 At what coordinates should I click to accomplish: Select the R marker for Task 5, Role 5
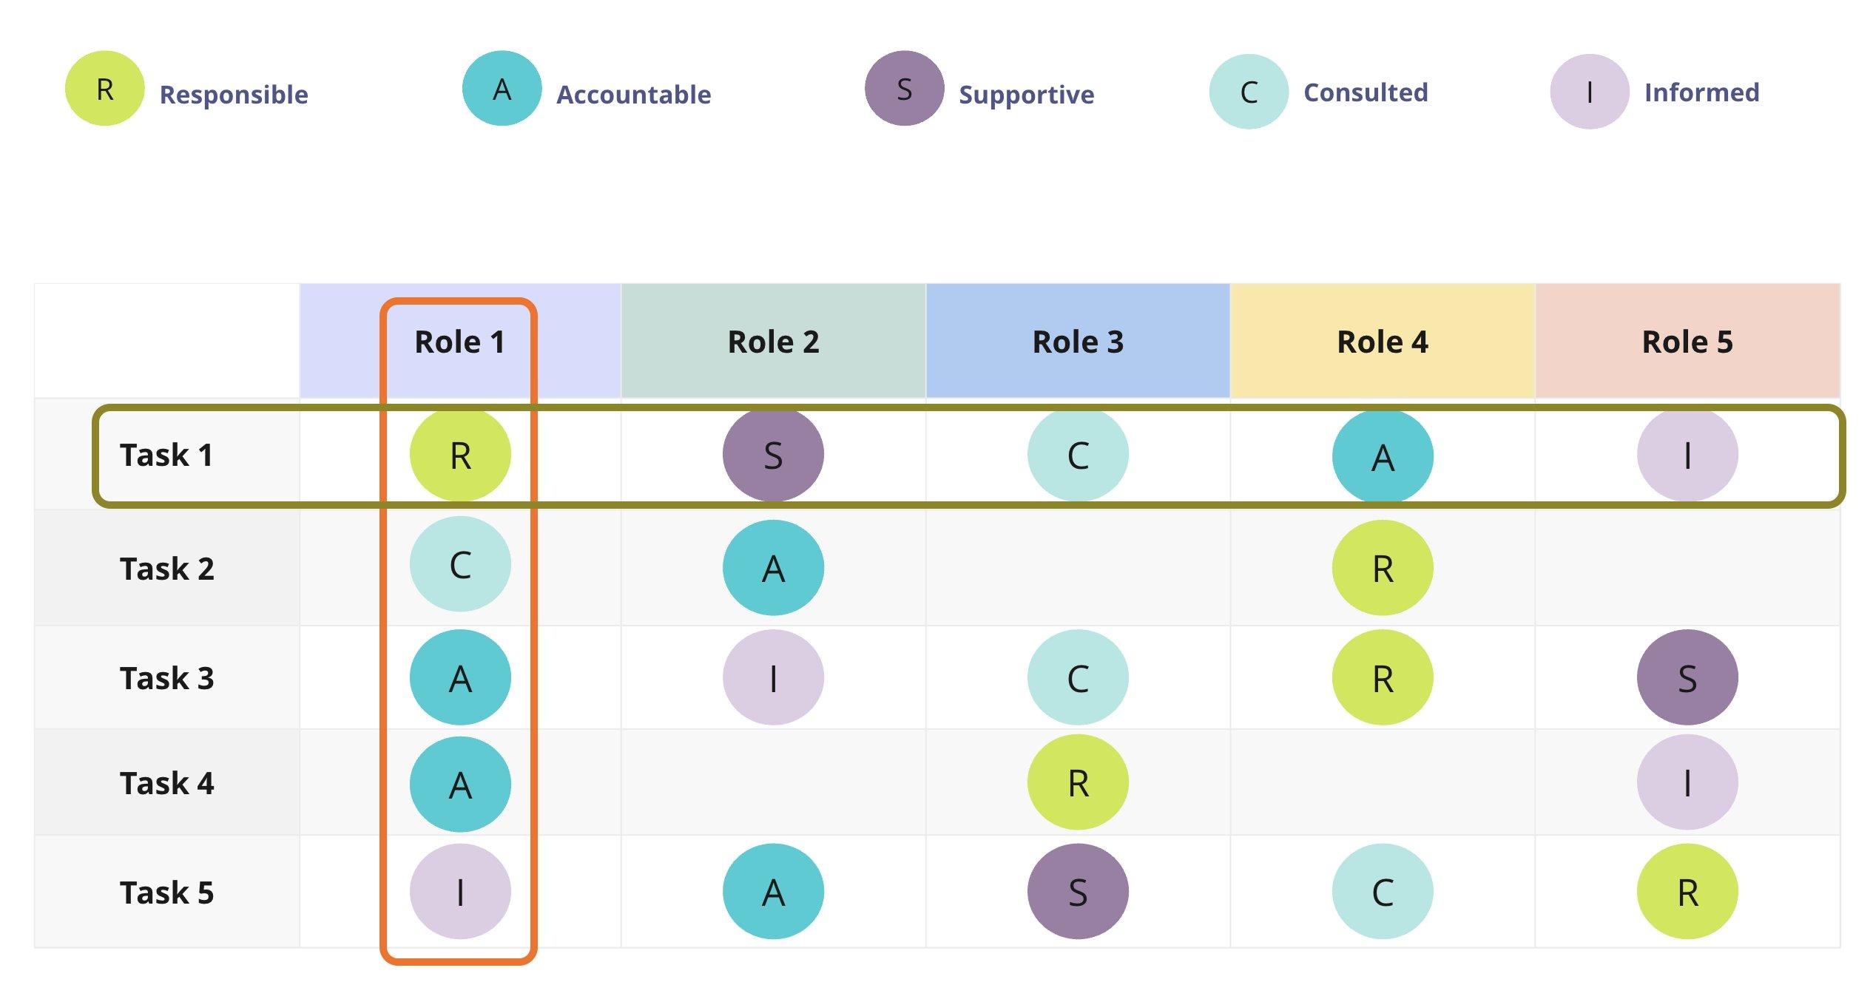coord(1687,892)
